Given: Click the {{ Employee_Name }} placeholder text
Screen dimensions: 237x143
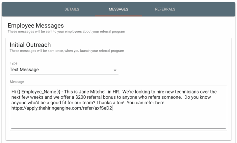Looking at the screenshot, I should [x=39, y=92].
